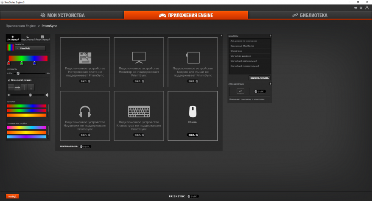372x201 pixels.
Task: Toggle the keyboard card switch
Action: pyautogui.click(x=139, y=135)
